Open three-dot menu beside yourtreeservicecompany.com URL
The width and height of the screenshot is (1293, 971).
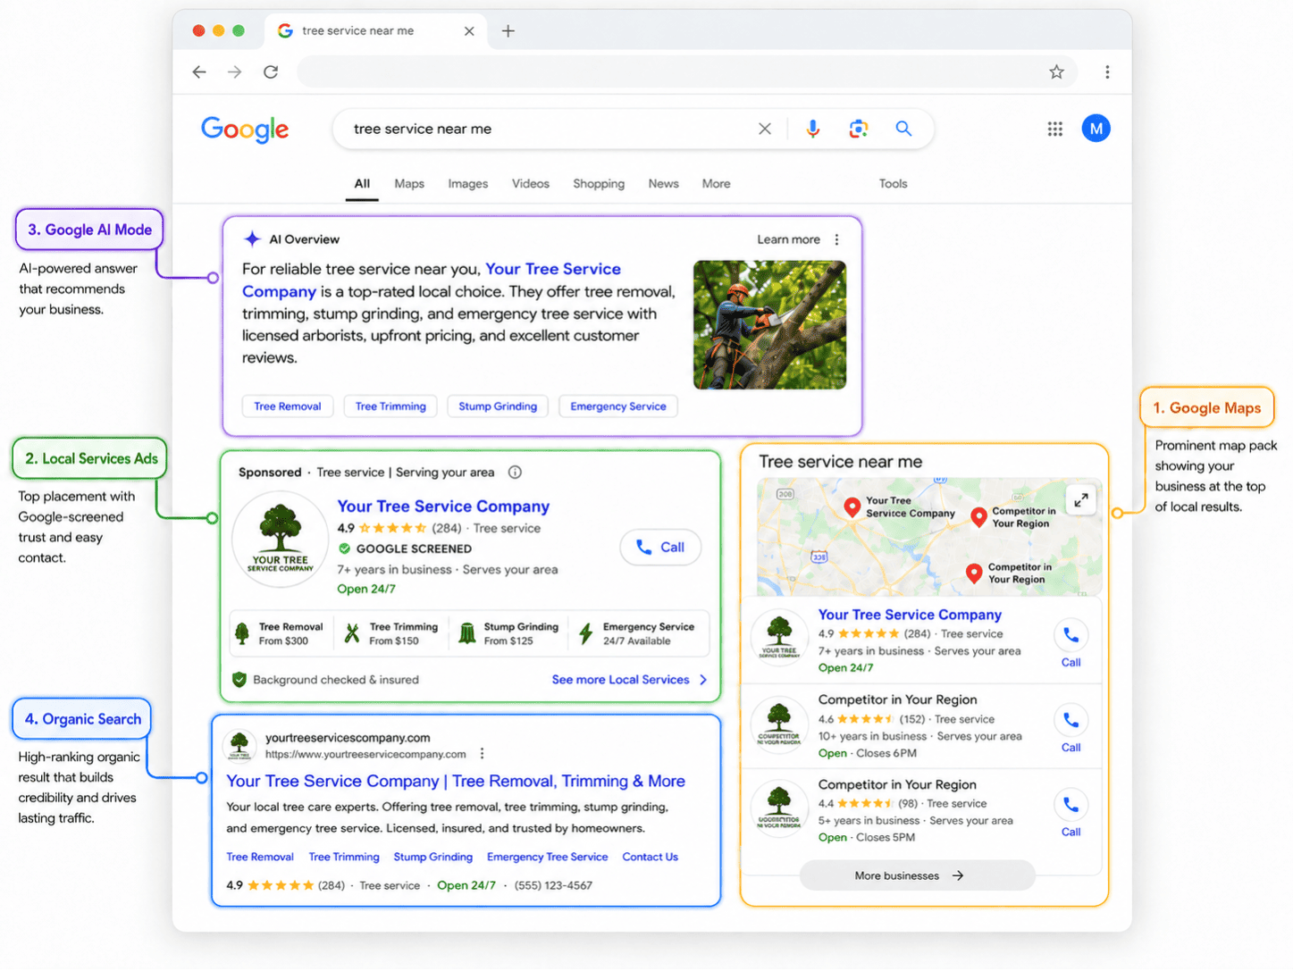pyautogui.click(x=483, y=754)
